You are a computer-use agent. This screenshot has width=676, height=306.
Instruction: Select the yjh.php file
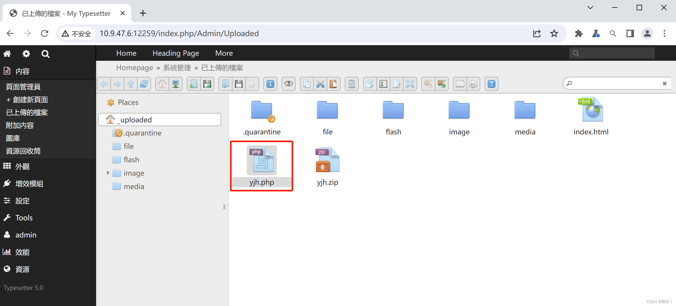[262, 166]
